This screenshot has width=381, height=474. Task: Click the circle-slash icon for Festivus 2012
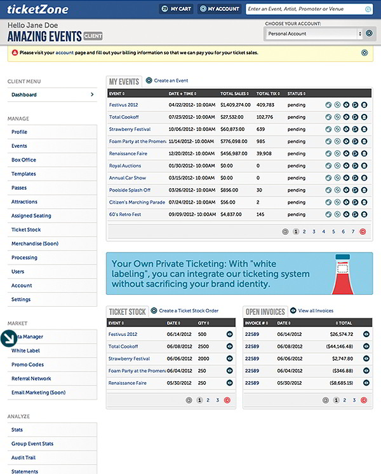point(337,105)
